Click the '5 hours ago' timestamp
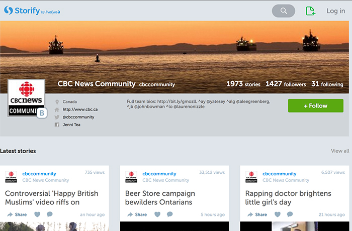This screenshot has height=231, width=352. (x=213, y=214)
